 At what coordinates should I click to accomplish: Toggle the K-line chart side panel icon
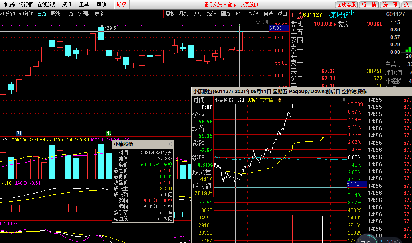(265, 22)
